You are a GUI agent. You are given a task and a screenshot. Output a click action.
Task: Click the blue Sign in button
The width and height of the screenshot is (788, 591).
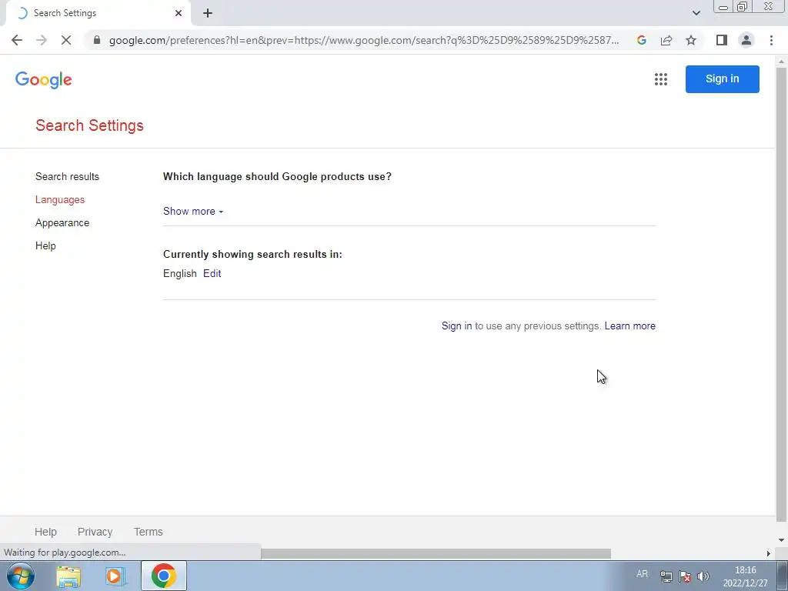[722, 79]
